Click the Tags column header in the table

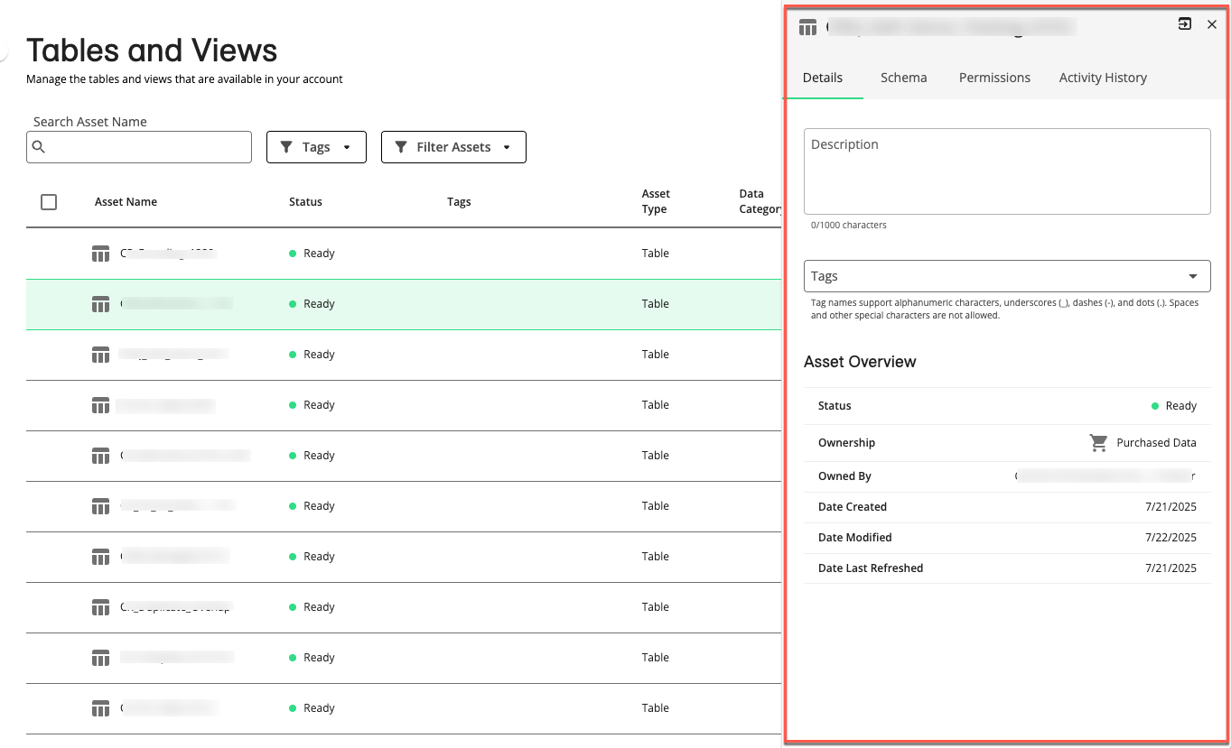[x=459, y=202]
